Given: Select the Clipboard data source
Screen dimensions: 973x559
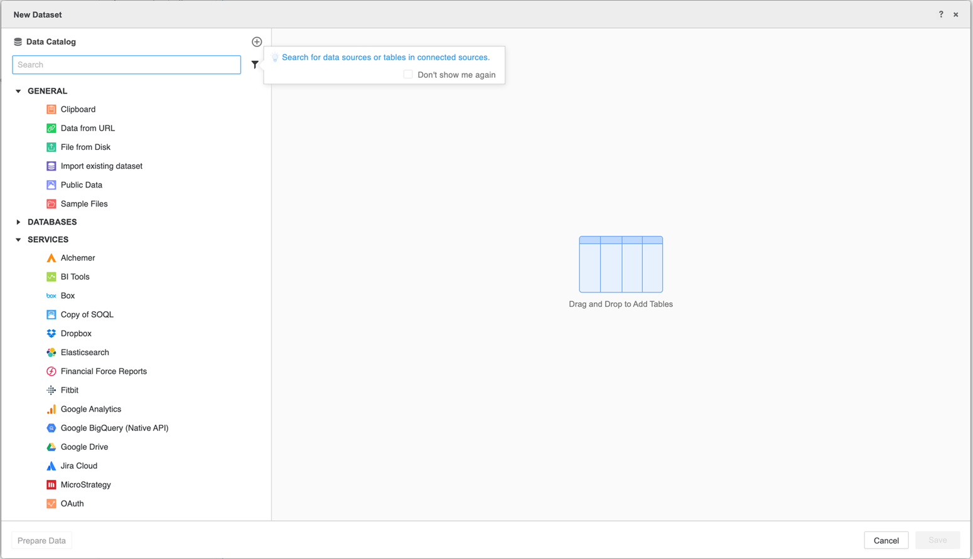Looking at the screenshot, I should point(78,109).
